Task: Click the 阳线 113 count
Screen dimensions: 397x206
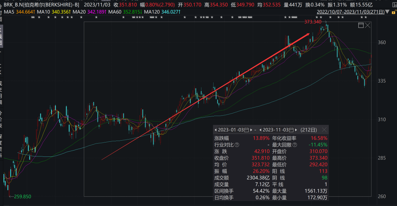Action: click(323, 171)
